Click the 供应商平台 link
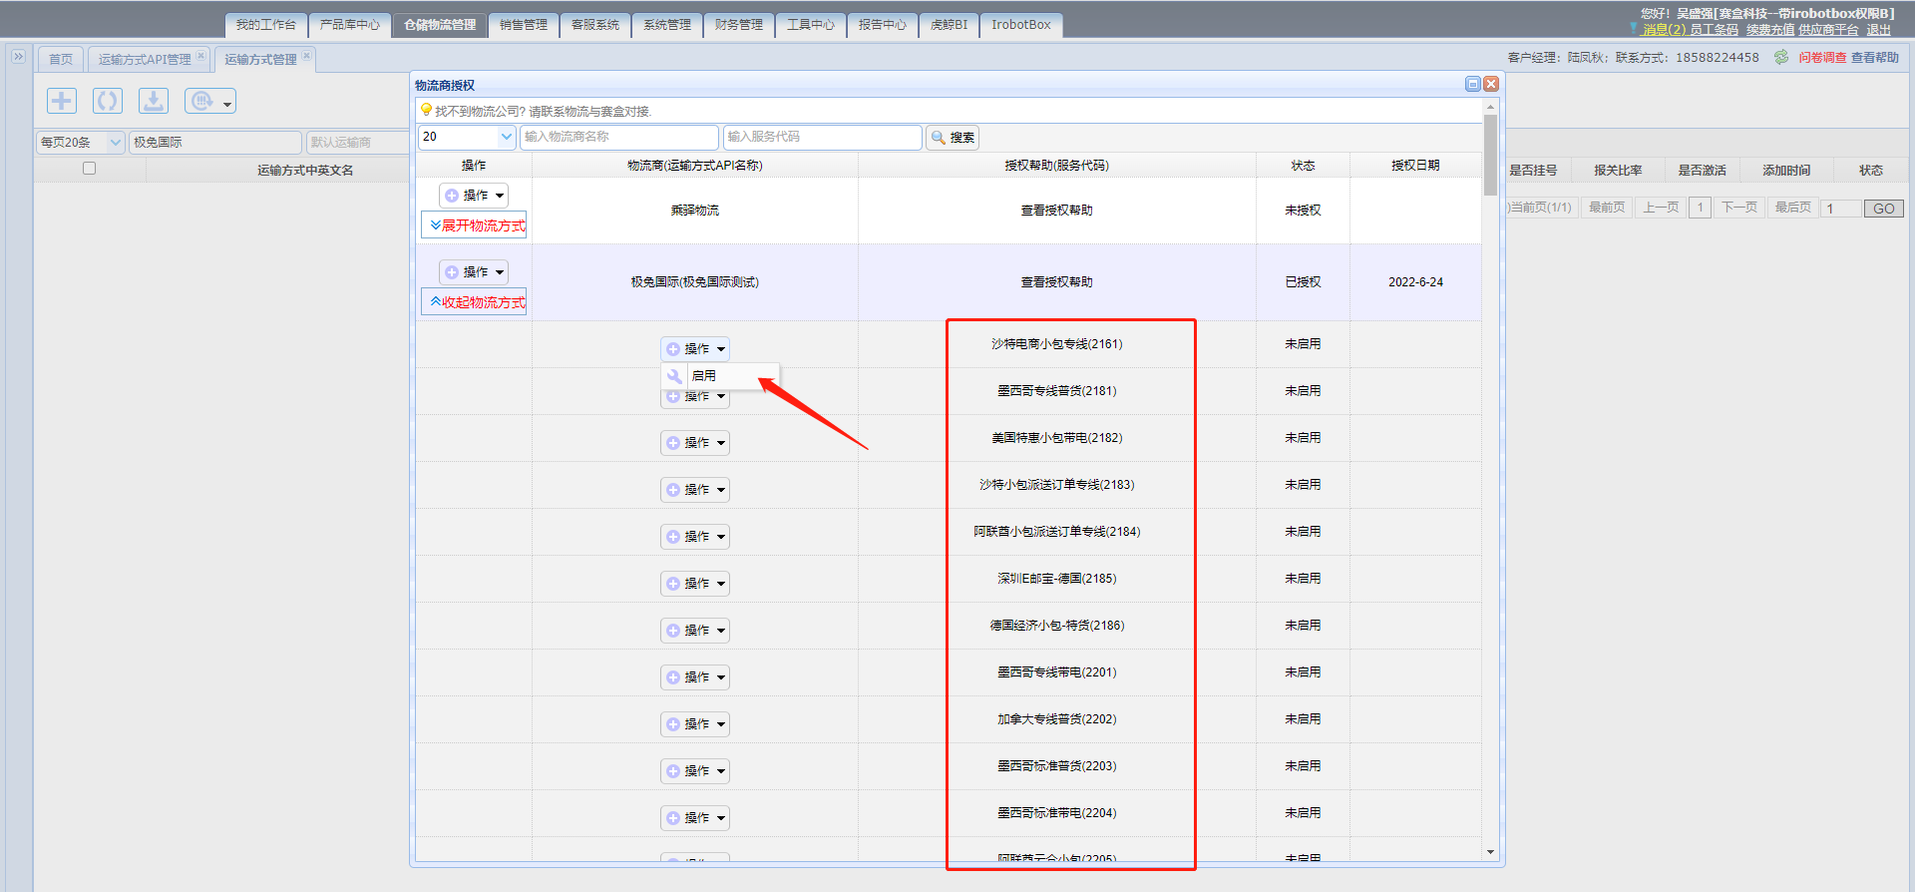 1828,30
